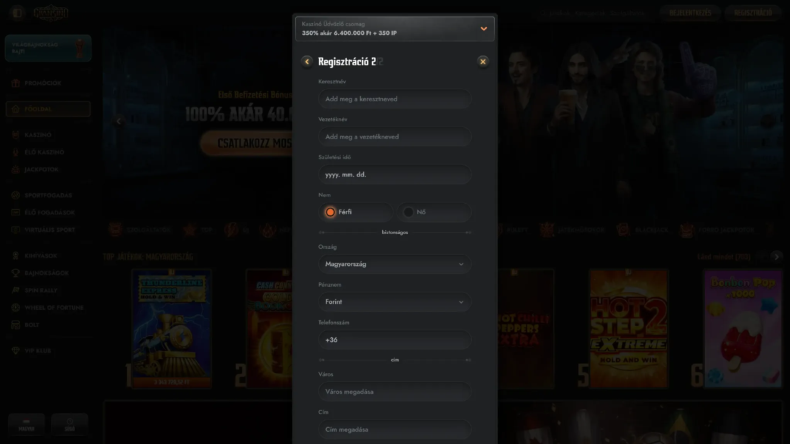
Task: Open the Ország dropdown showing Magyarország
Action: coord(395,264)
